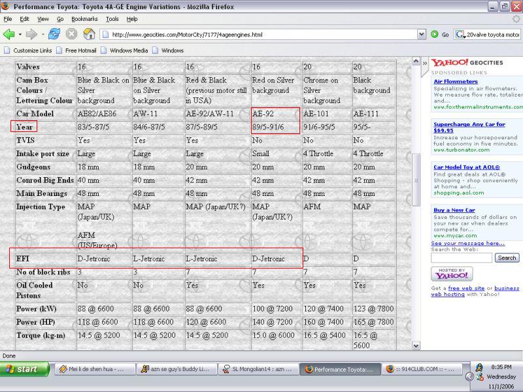Click the Oil Cooled Pistons row header
Image resolution: width=523 pixels, height=392 pixels.
45,290
